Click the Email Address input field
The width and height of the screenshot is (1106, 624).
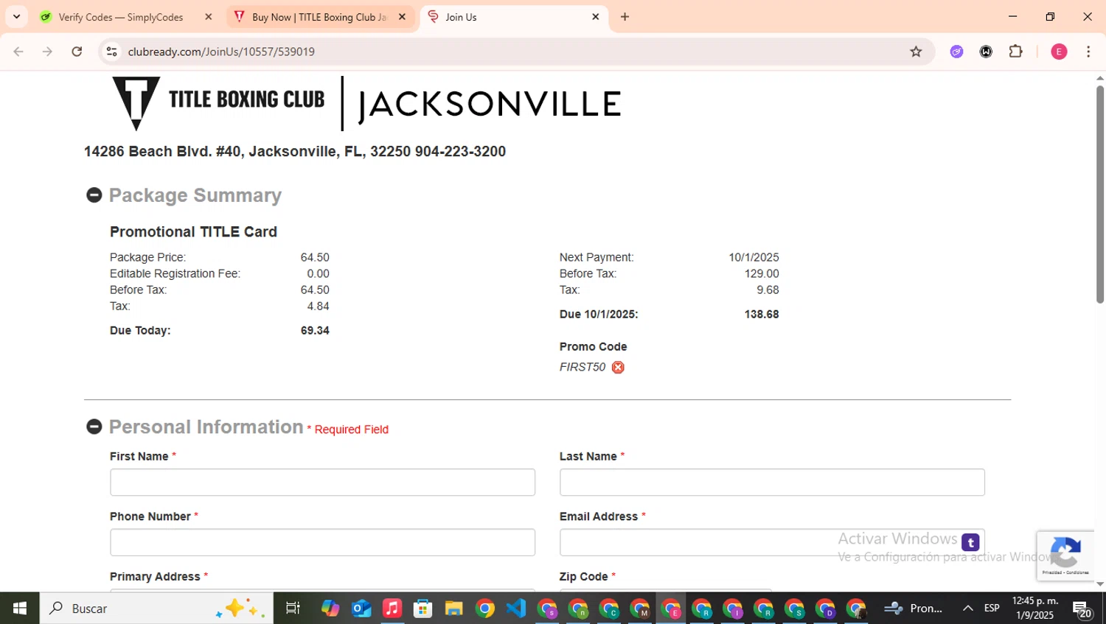click(772, 542)
